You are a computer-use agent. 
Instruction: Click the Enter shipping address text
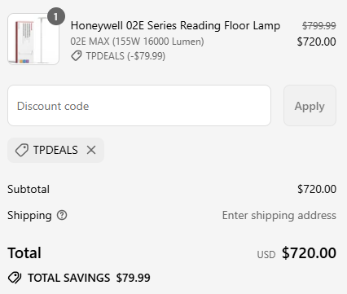279,215
